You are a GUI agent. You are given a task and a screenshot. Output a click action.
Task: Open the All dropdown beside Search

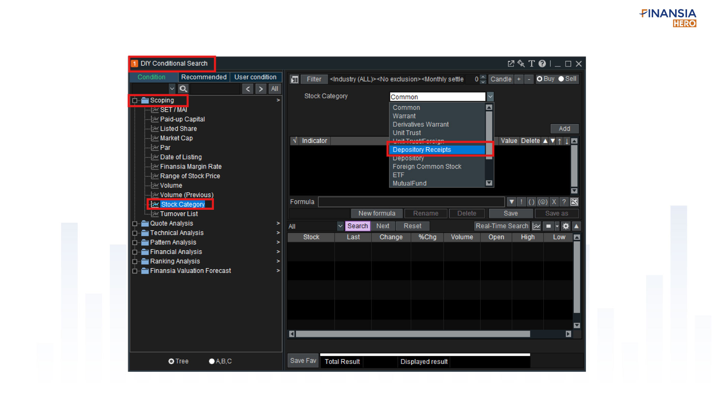[x=340, y=226]
